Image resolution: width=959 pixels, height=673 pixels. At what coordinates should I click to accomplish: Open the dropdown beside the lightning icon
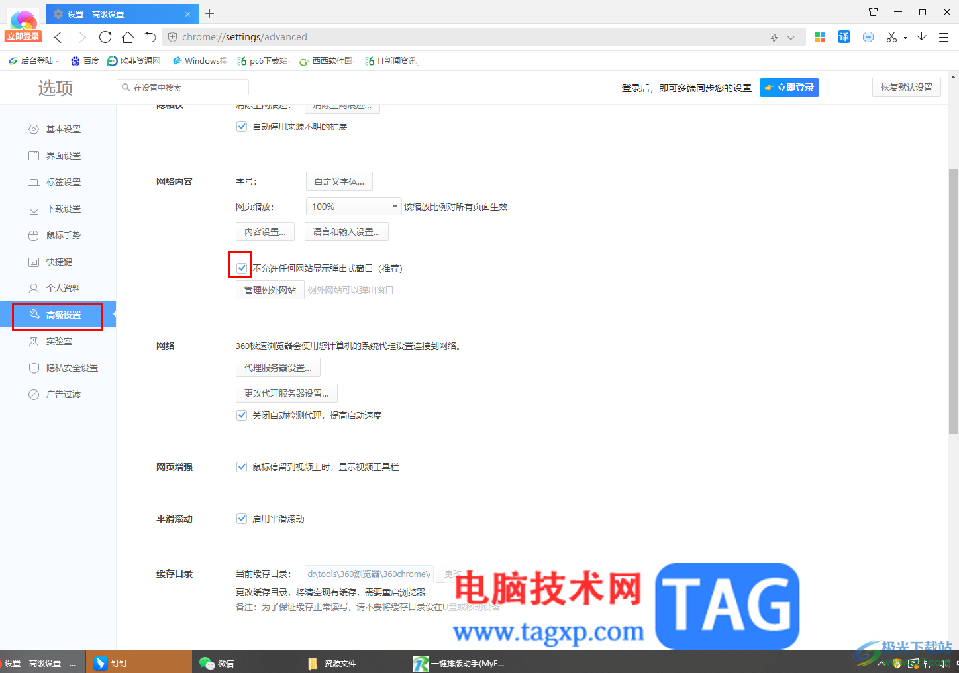789,38
